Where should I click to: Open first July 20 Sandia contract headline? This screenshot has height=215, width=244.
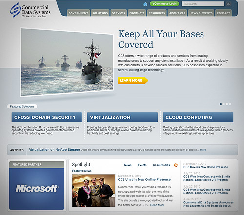pyautogui.click(x=207, y=178)
